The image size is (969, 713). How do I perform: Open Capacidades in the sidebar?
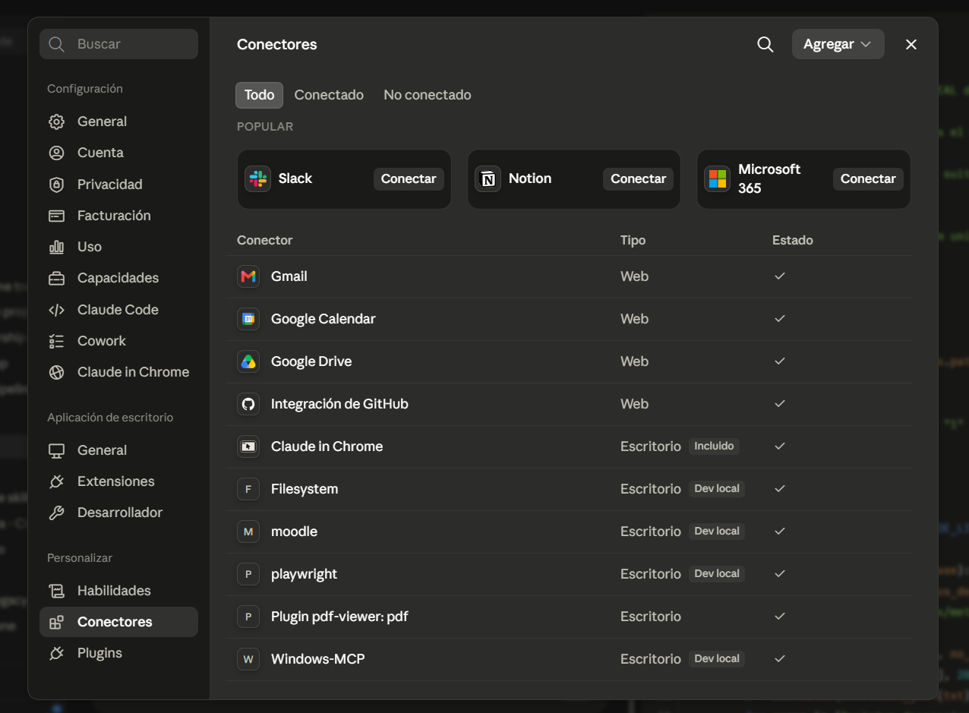point(118,278)
